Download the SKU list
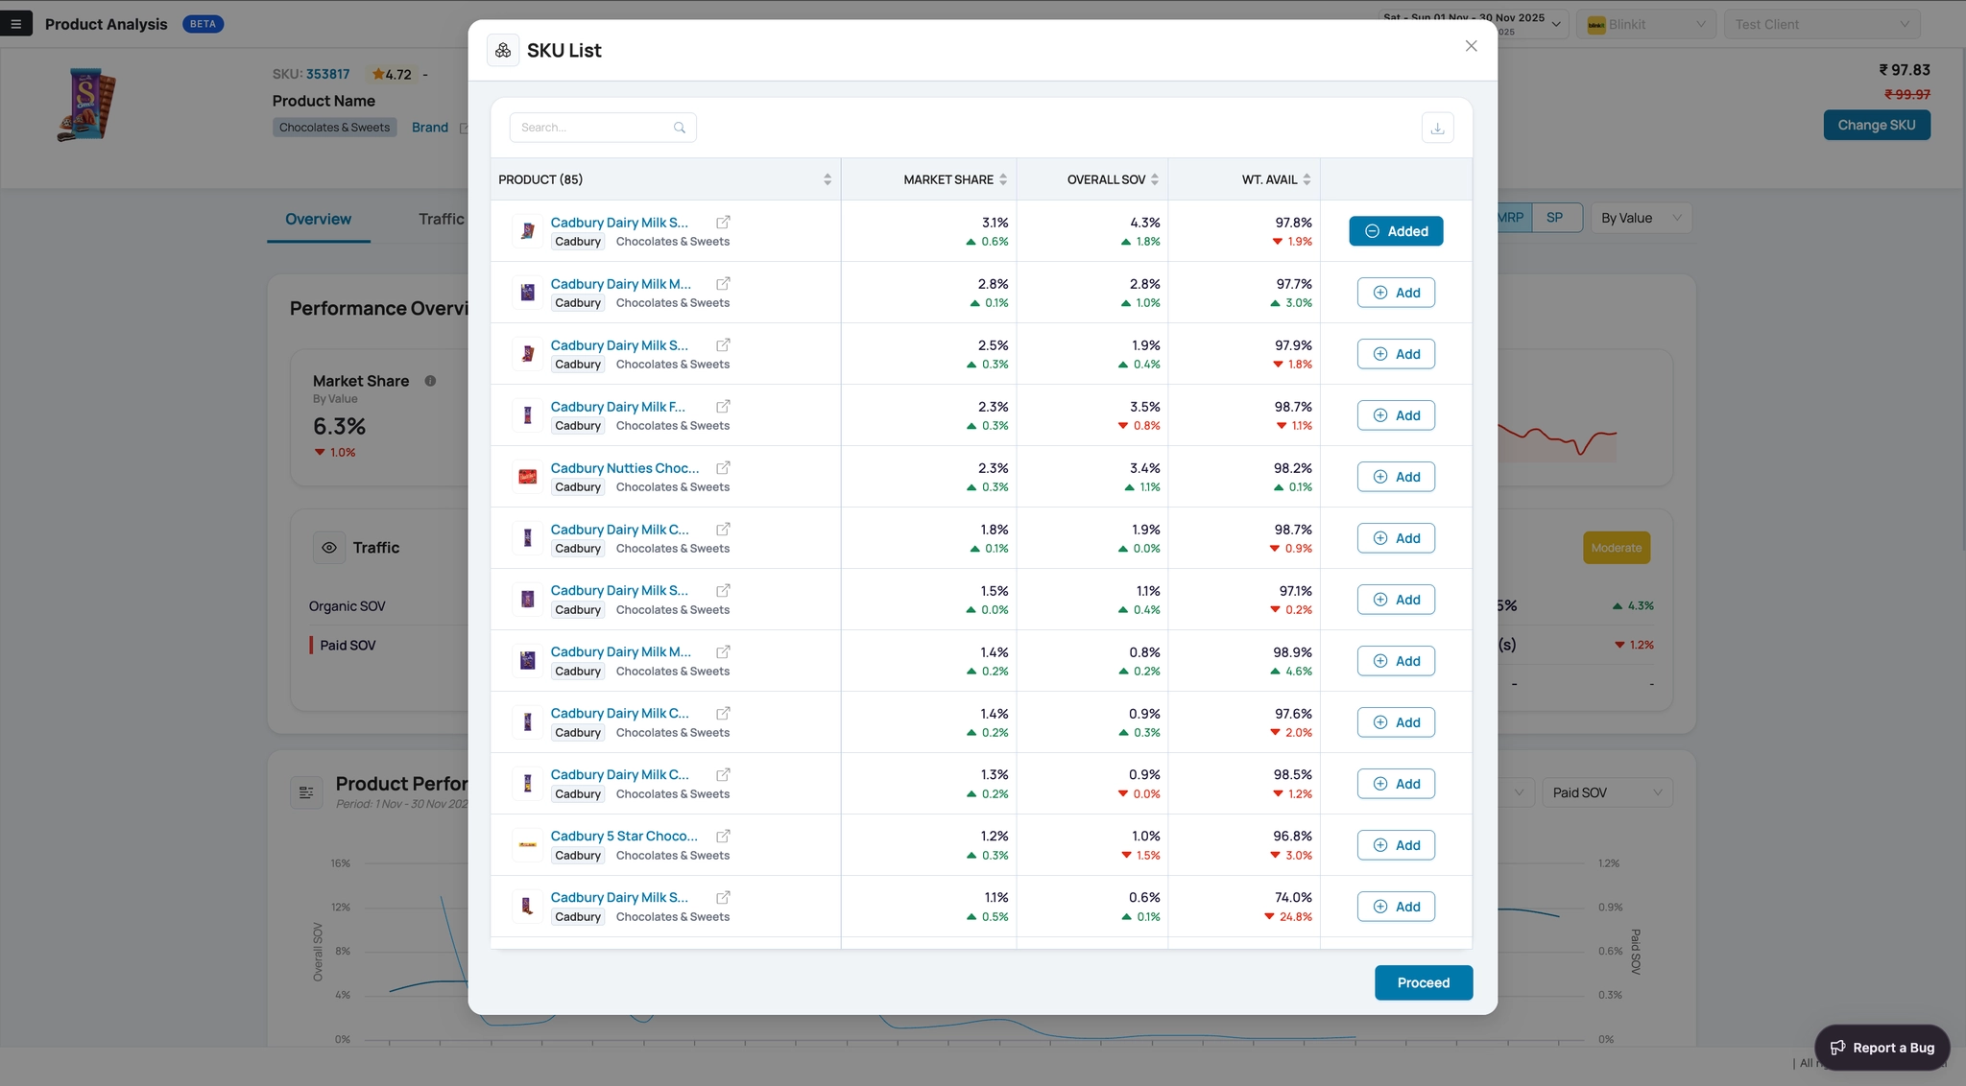 pyautogui.click(x=1437, y=128)
